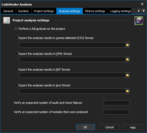Enable CSV format export checkbox
The height and width of the screenshot is (133, 147).
click(x=16, y=38)
